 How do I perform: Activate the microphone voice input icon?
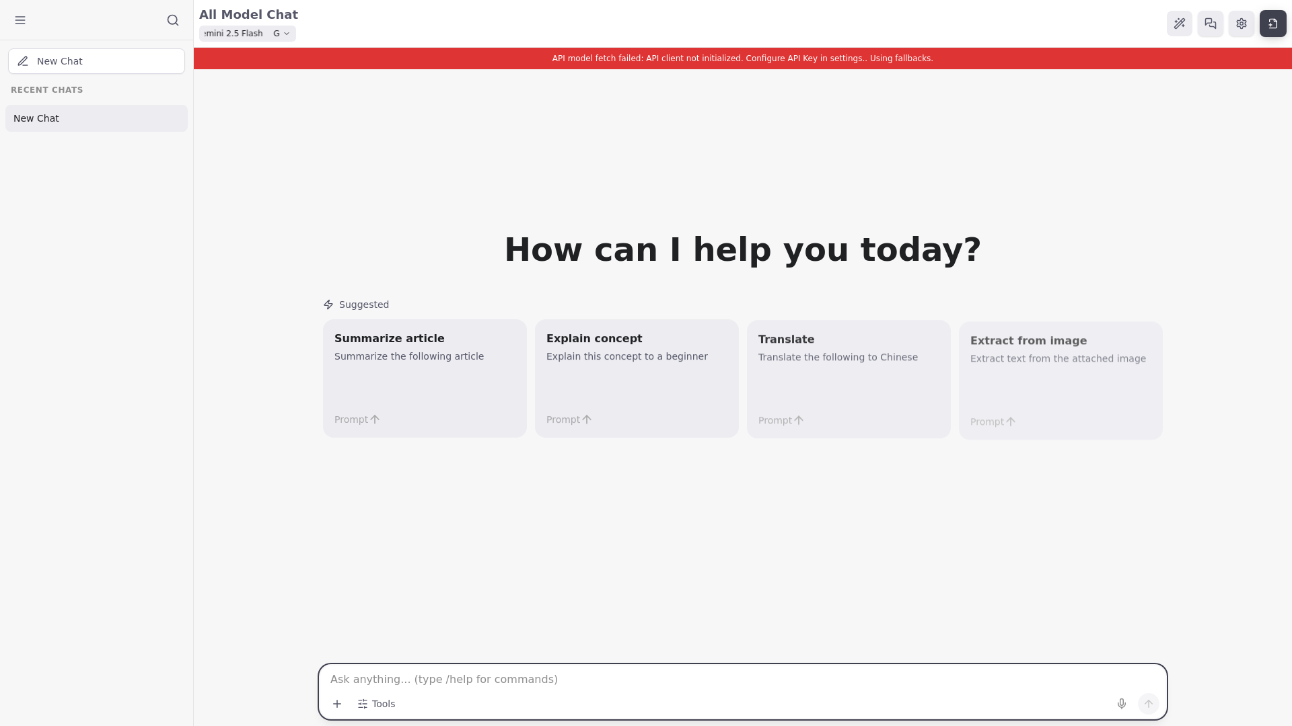pos(1122,704)
